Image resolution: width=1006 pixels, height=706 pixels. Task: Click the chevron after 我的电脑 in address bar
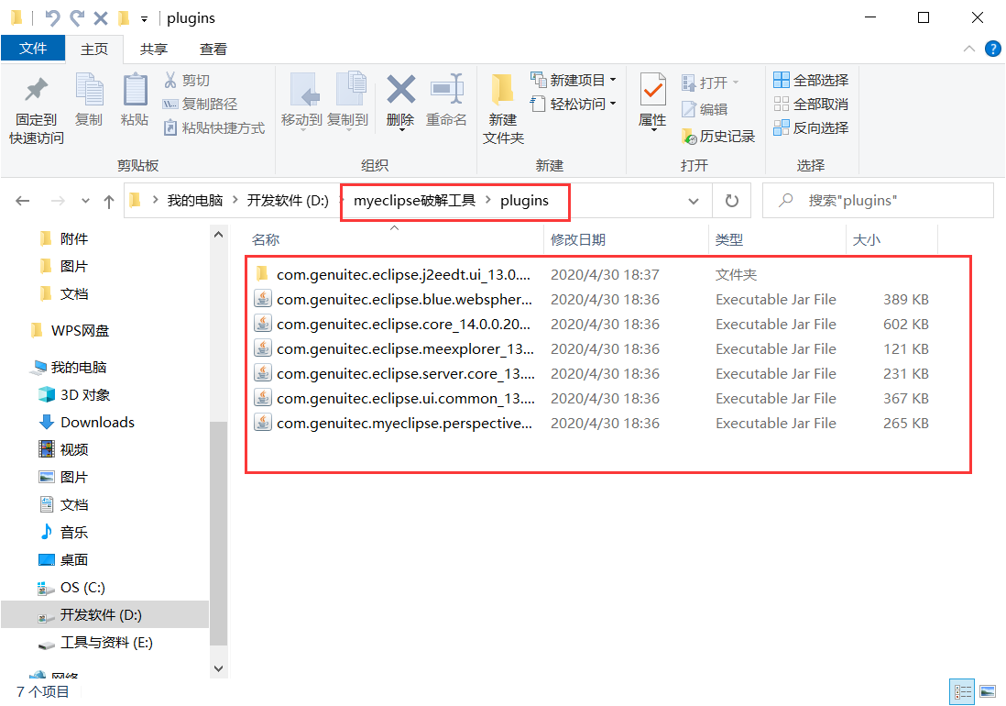point(235,200)
